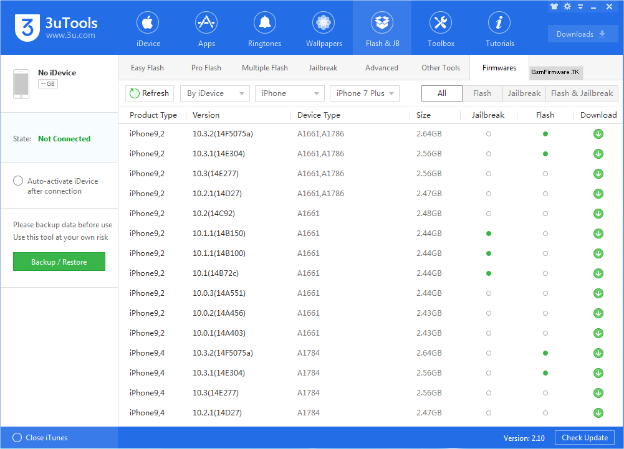Click the Not Connected state text
The height and width of the screenshot is (449, 624).
[64, 139]
